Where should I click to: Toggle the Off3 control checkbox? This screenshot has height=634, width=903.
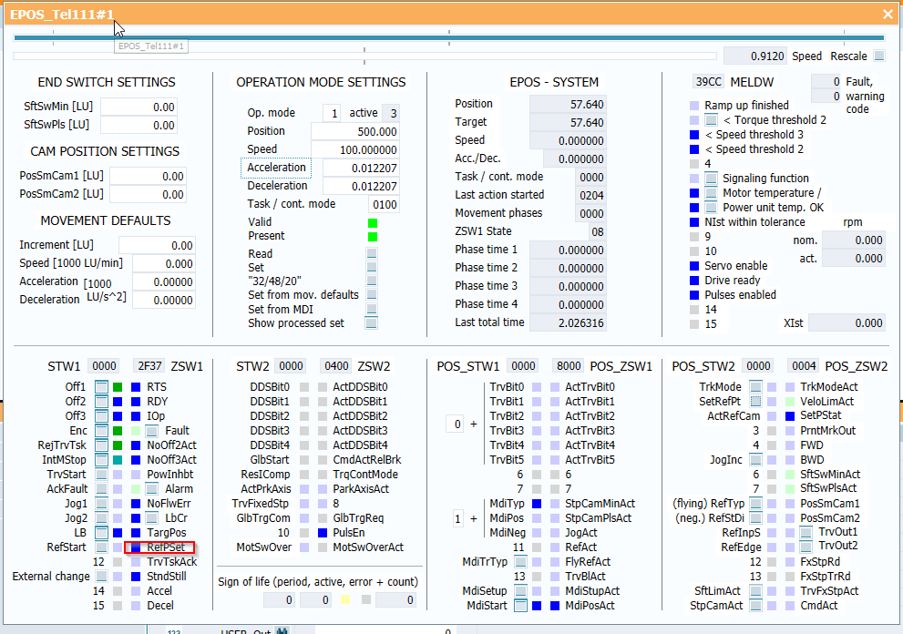101,415
